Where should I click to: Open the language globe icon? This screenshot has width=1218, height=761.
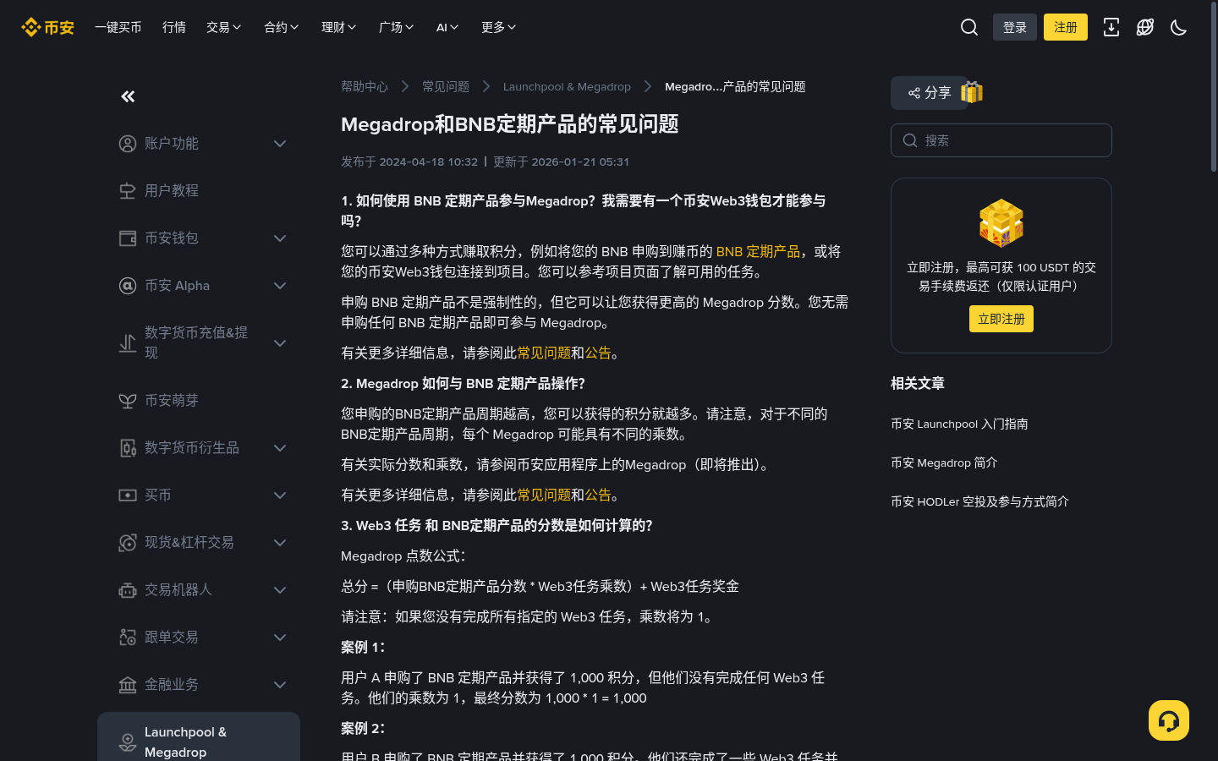1145,27
